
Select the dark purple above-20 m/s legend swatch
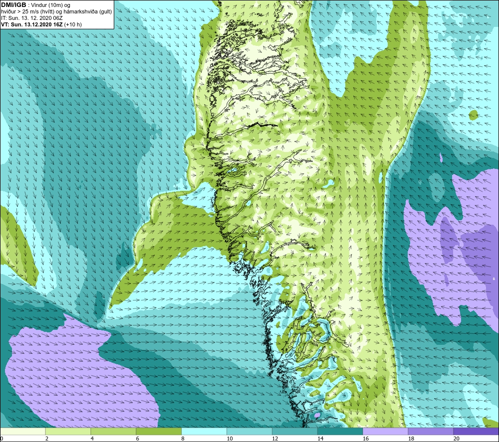pyautogui.click(x=476, y=431)
